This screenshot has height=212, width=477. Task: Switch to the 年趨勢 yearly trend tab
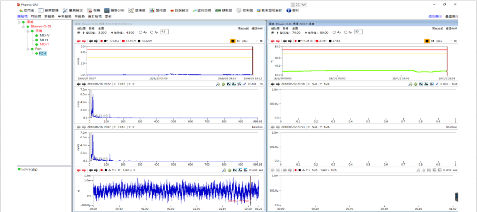click(x=80, y=16)
